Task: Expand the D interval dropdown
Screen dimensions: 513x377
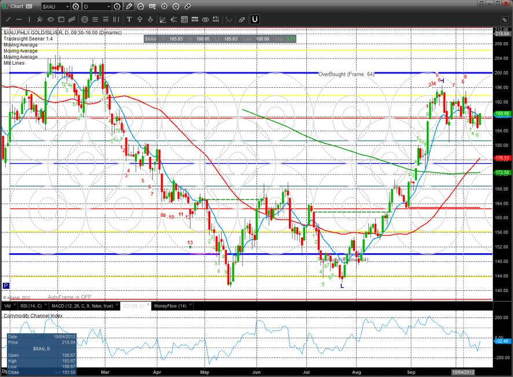Action: 108,7
